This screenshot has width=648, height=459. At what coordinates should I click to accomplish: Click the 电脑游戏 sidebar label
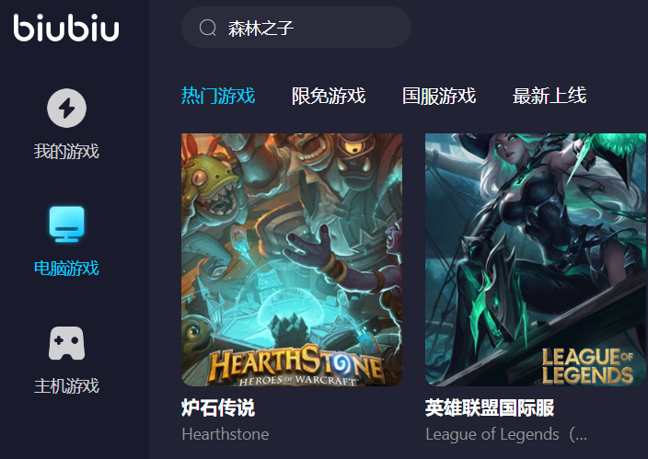click(x=66, y=268)
